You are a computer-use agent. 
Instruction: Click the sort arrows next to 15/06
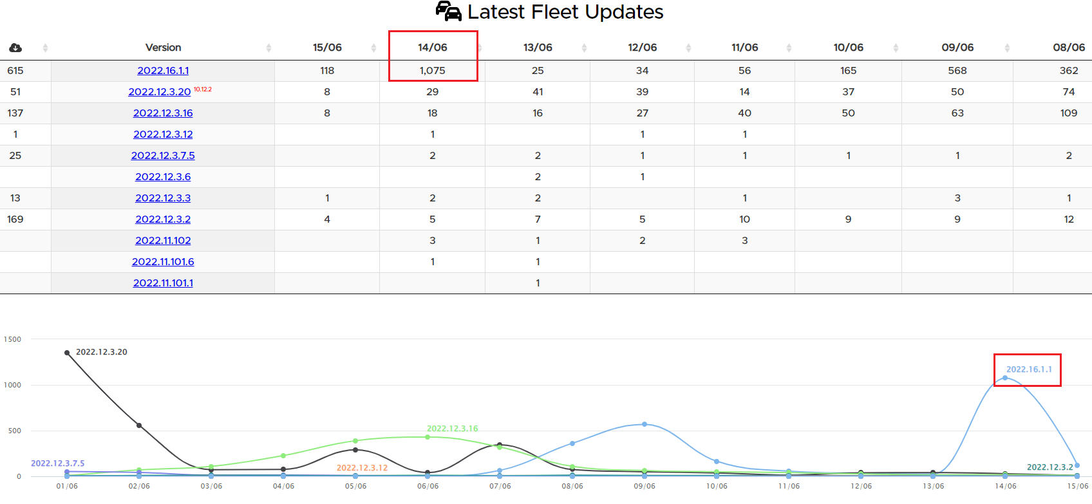[373, 48]
